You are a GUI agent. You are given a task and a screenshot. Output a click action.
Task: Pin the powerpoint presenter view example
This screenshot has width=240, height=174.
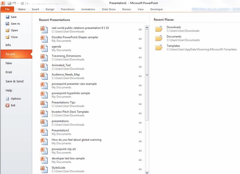pyautogui.click(x=140, y=85)
